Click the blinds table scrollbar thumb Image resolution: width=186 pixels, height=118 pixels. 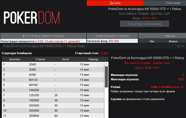106,77
